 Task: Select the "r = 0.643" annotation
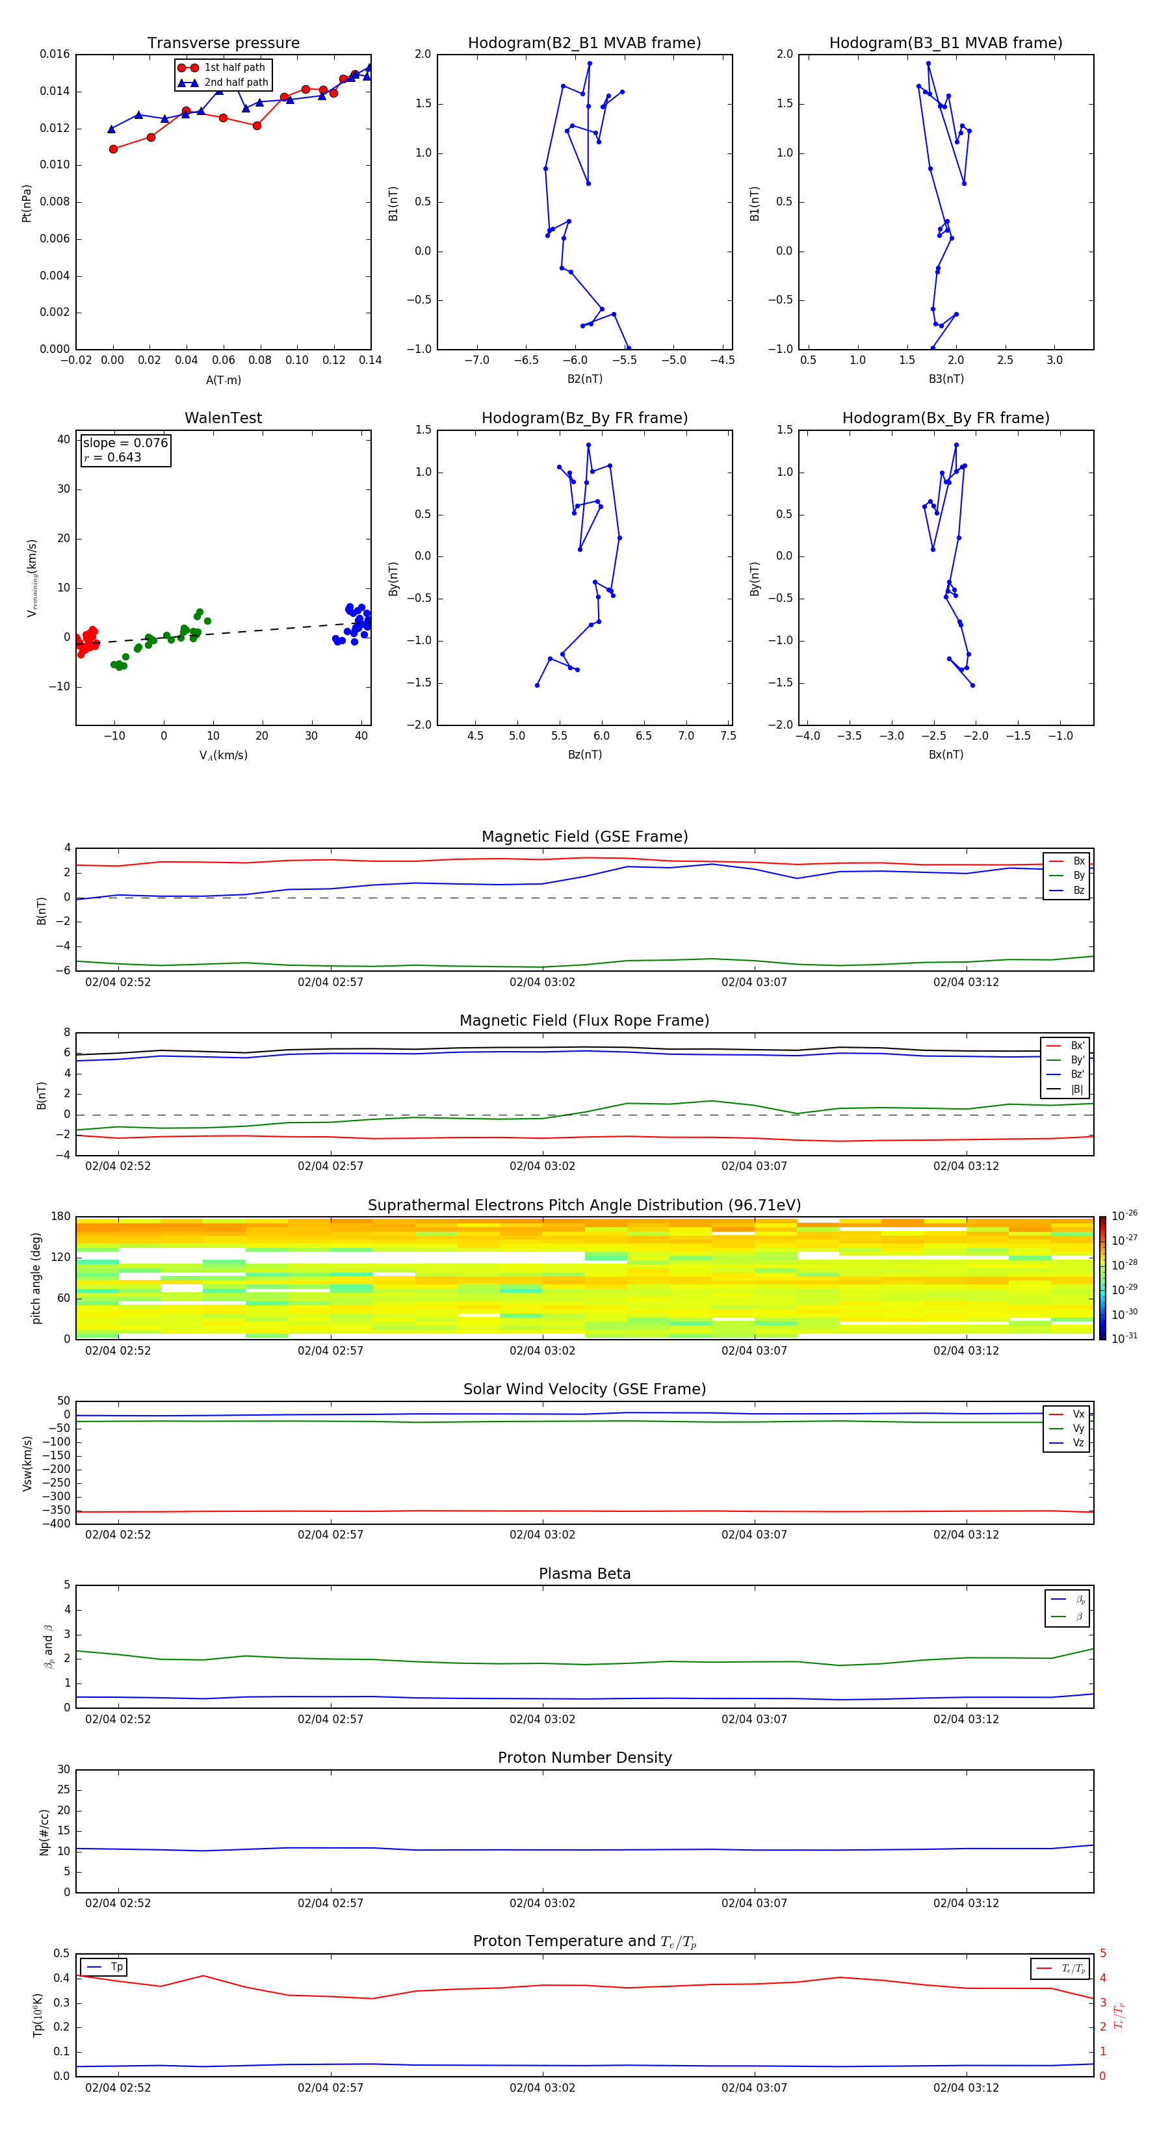[112, 458]
